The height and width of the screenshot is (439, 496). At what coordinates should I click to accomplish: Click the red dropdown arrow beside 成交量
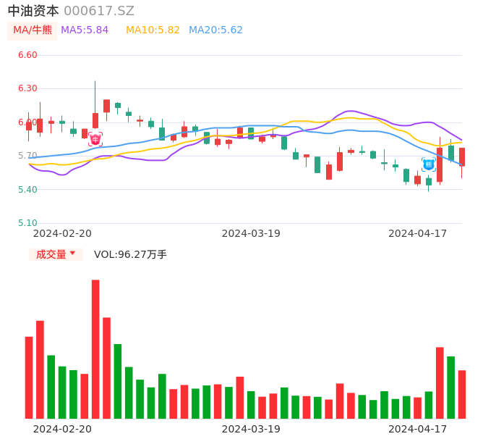pyautogui.click(x=72, y=254)
